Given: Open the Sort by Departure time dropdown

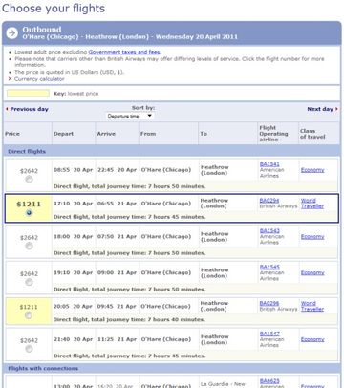Looking at the screenshot, I should click(130, 116).
